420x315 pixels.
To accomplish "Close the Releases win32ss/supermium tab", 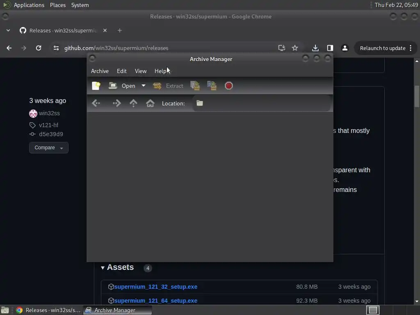I will click(105, 30).
